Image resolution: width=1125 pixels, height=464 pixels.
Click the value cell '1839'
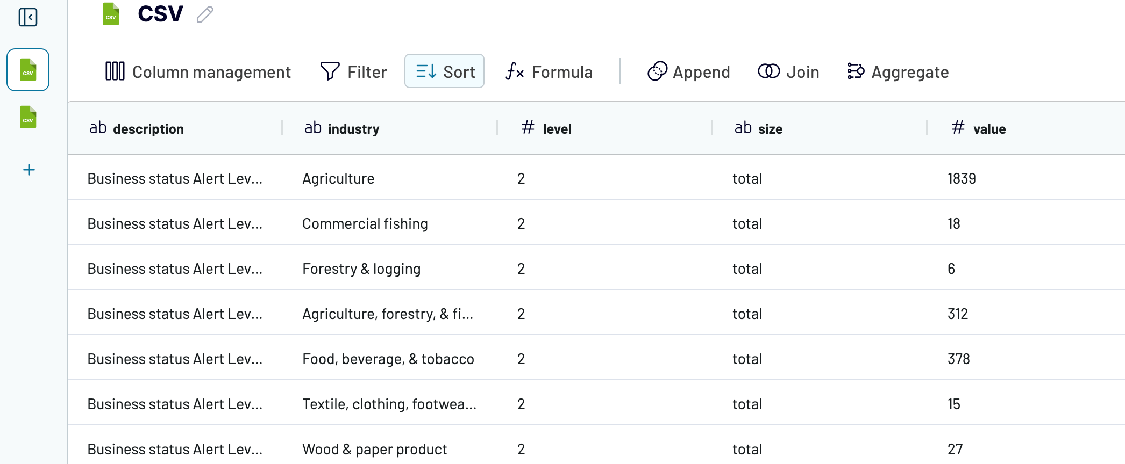point(962,178)
